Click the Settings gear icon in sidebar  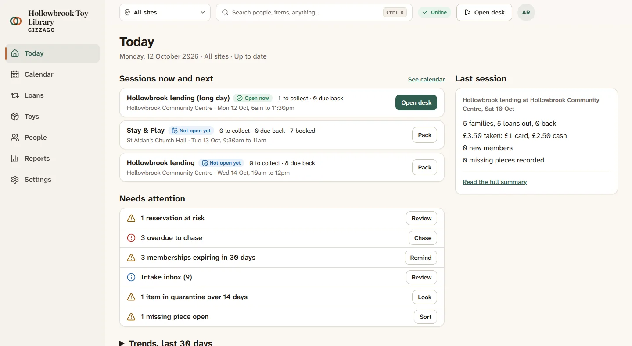(x=15, y=180)
